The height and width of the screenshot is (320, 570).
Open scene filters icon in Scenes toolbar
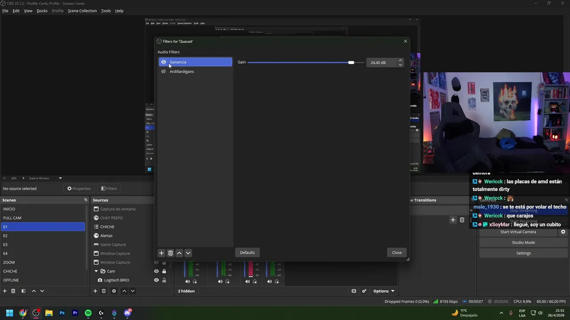[x=23, y=291]
